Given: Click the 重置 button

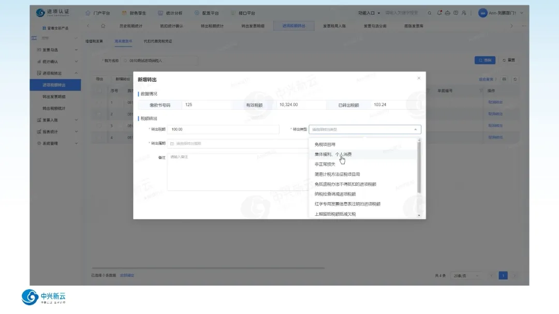Looking at the screenshot, I should click(x=509, y=60).
